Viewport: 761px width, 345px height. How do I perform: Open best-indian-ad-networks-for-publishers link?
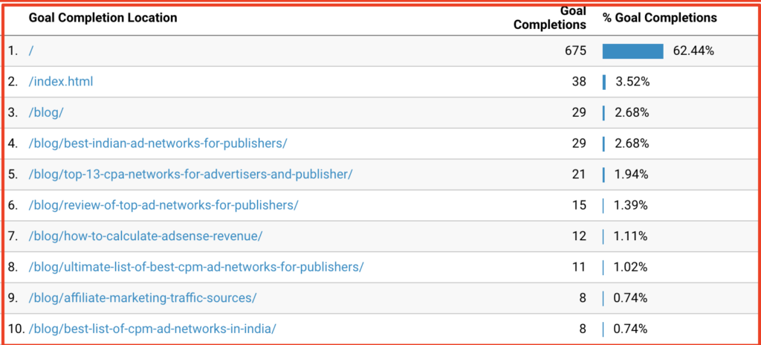click(158, 144)
